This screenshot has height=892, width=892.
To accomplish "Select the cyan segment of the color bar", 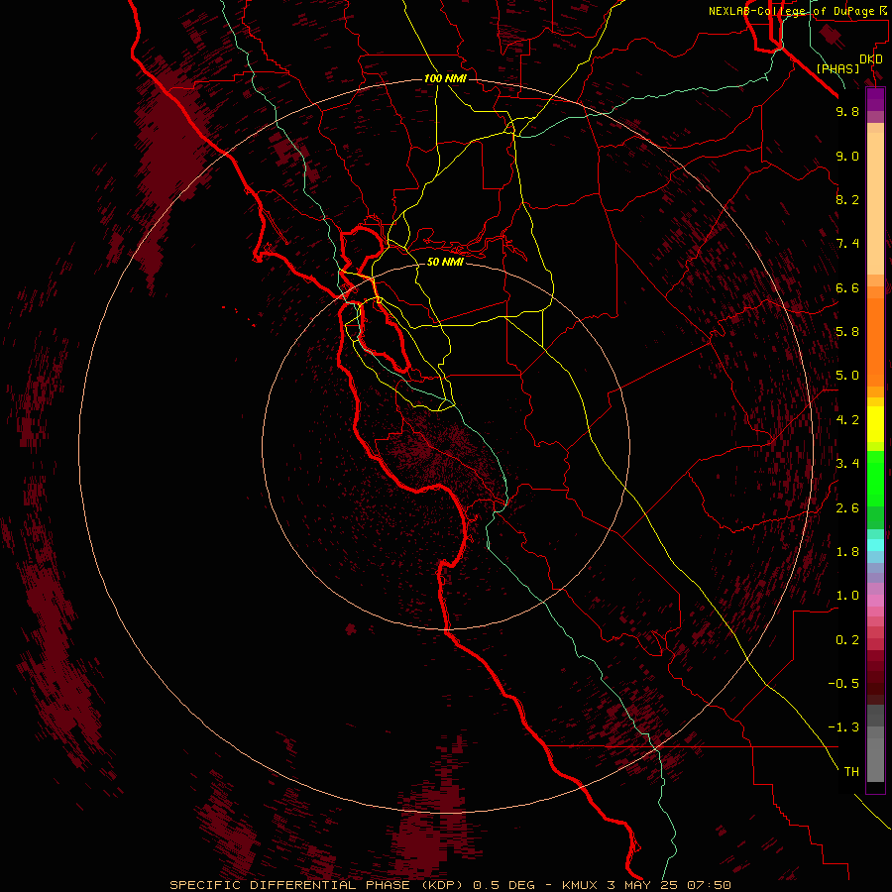I will (x=875, y=544).
